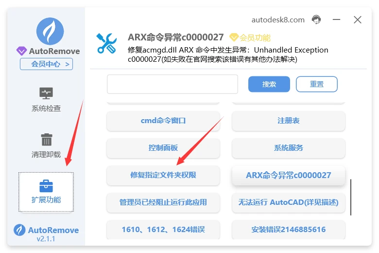The width and height of the screenshot is (379, 253).
Task: Click the 重置 reset button
Action: [x=317, y=84]
